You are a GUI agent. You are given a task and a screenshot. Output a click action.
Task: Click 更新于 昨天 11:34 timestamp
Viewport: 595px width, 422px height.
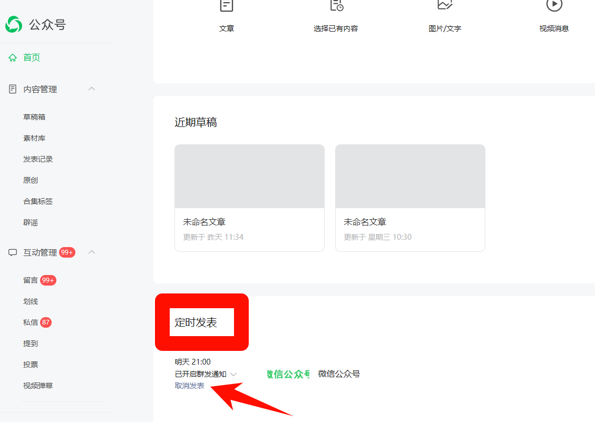(213, 237)
